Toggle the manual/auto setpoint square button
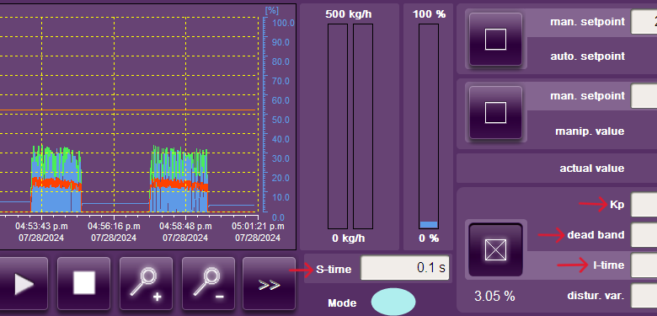Screen dimensions: 657x316 [x=495, y=40]
